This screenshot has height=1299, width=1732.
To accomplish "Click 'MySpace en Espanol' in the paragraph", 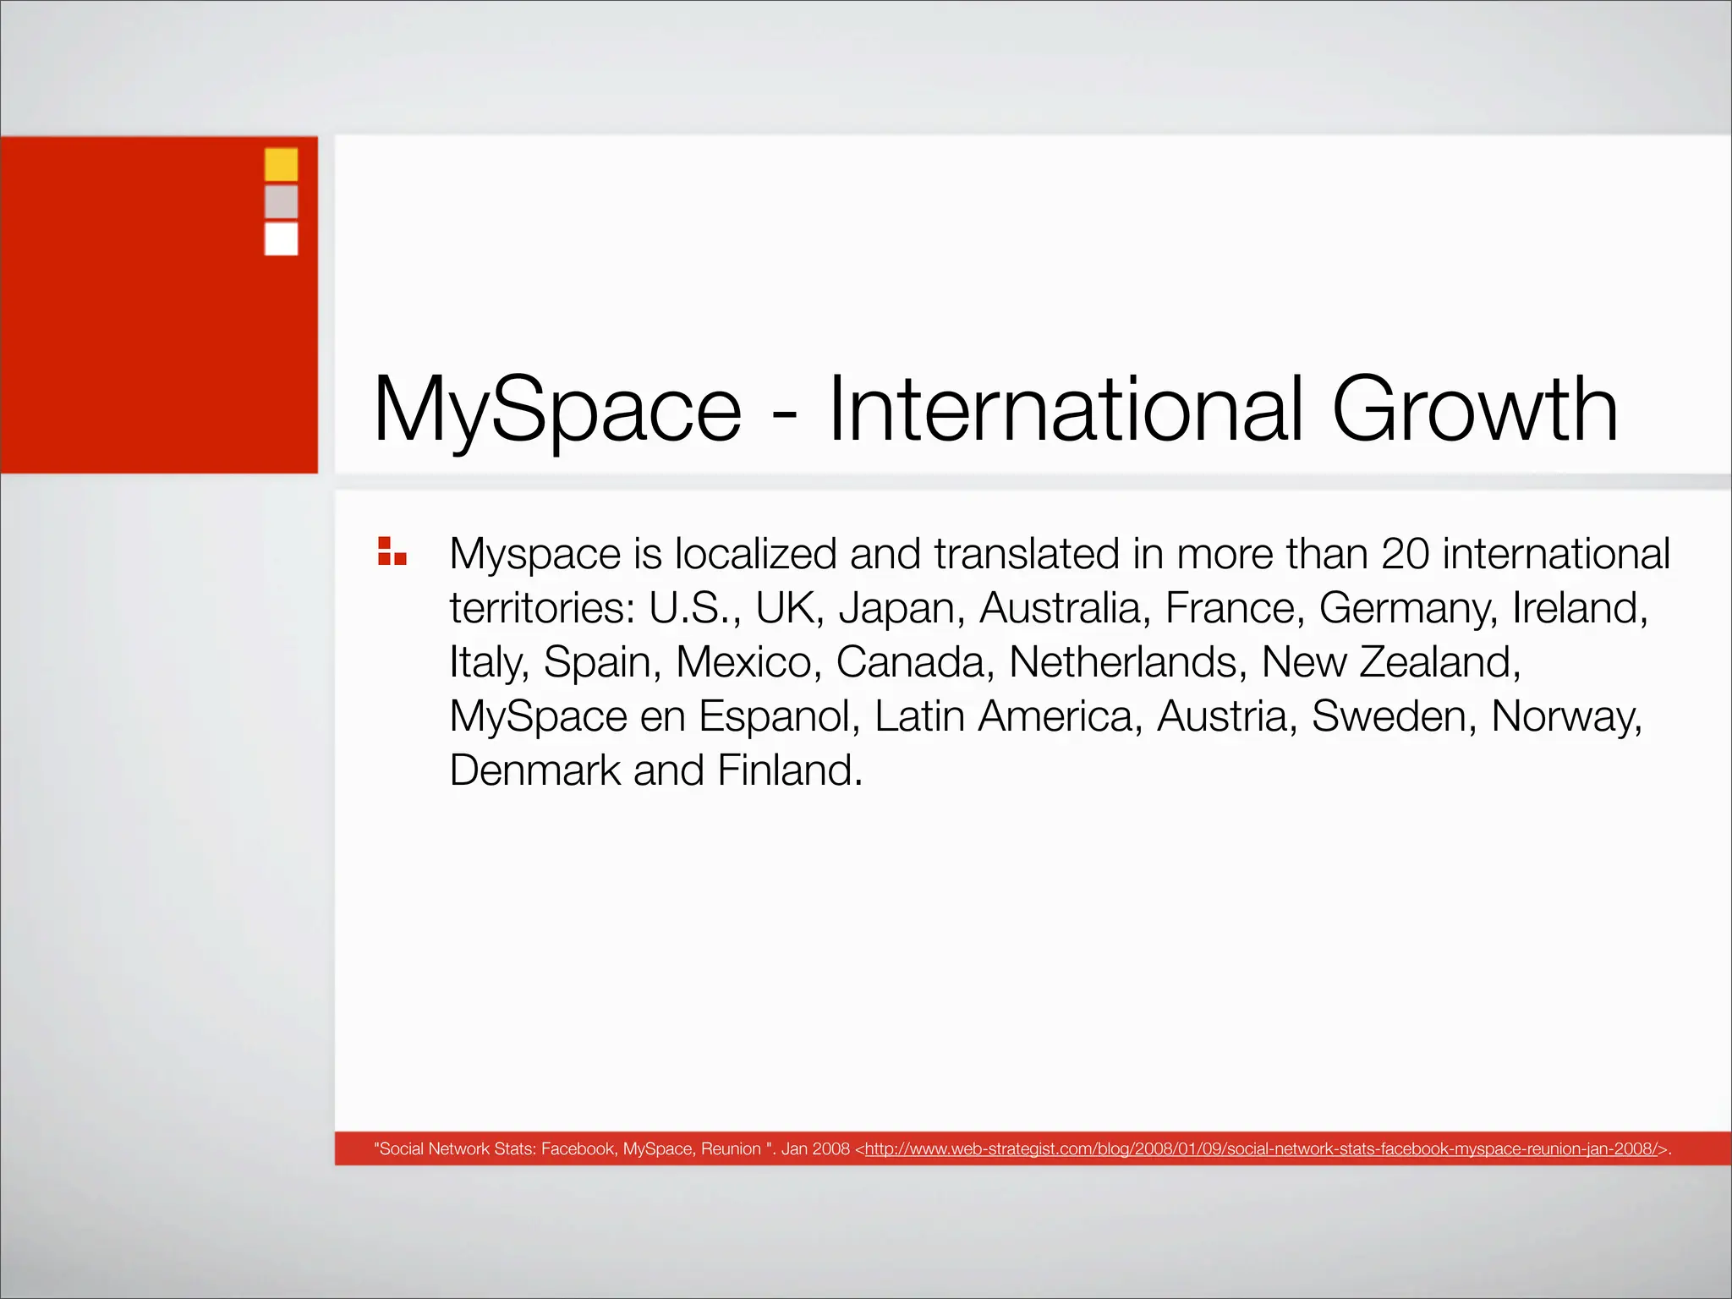I will point(649,716).
